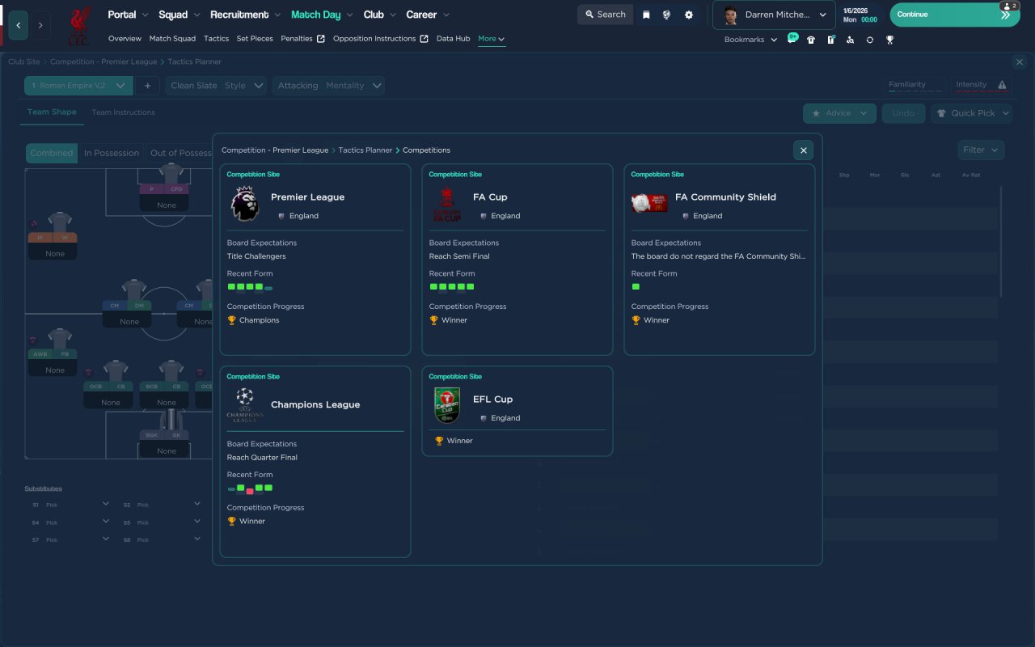
Task: Open the scouting icon in the bookmarks bar
Action: 850,40
